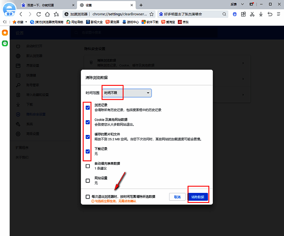The image size is (284, 236).
Task: Open the browser usage guide bookmark
Action: pyautogui.click(x=47, y=22)
